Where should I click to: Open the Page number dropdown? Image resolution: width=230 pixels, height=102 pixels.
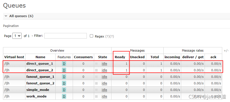(x=17, y=36)
